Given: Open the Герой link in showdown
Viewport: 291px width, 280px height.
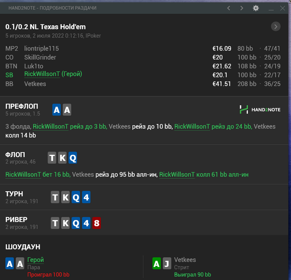Looking at the screenshot, I should [35, 260].
